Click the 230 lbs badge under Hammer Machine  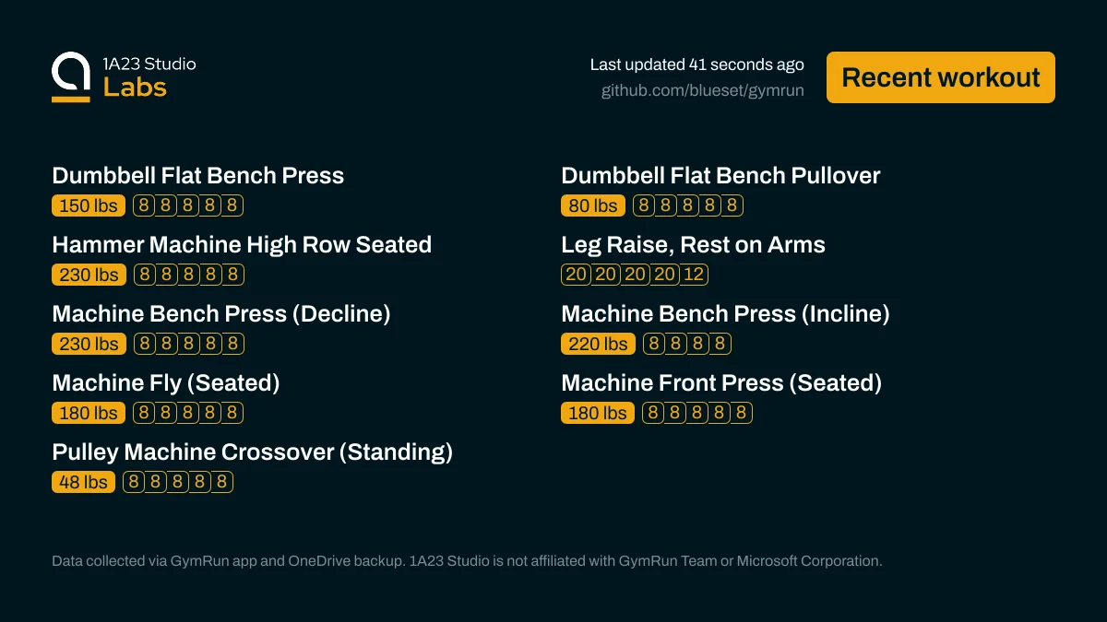pyautogui.click(x=89, y=275)
